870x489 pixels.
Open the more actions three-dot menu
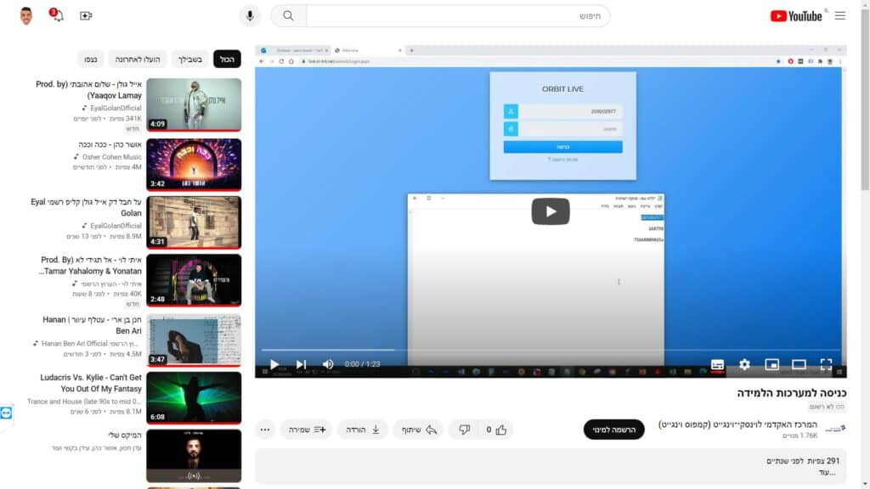[x=265, y=430]
